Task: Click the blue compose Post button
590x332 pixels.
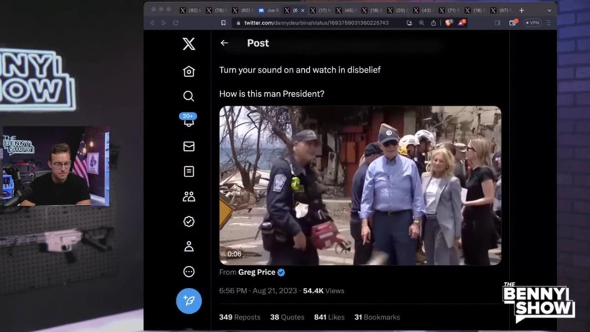Action: 189,301
